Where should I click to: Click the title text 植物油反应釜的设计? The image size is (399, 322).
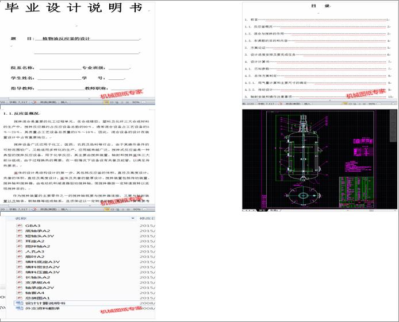[x=66, y=38]
